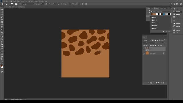Open the search icon in top right
The image size is (183, 103).
[174, 4]
